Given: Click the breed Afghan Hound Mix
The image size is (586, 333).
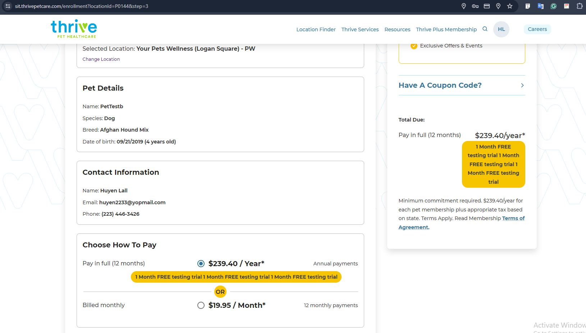Looking at the screenshot, I should pos(124,130).
